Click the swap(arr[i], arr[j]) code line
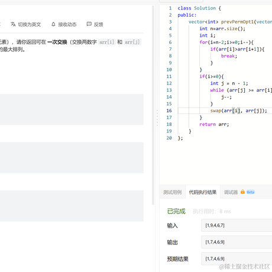 [x=238, y=111]
